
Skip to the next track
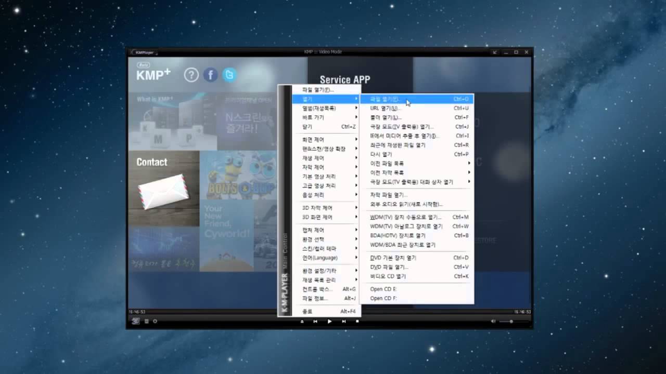pos(343,322)
